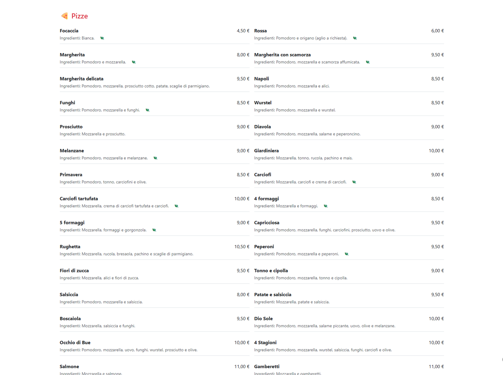The width and height of the screenshot is (503, 375).
Task: Click the leaf icon next to Peperoni
Action: [347, 254]
